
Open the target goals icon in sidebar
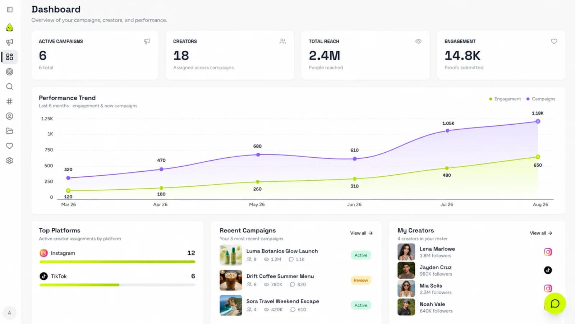pos(10,72)
